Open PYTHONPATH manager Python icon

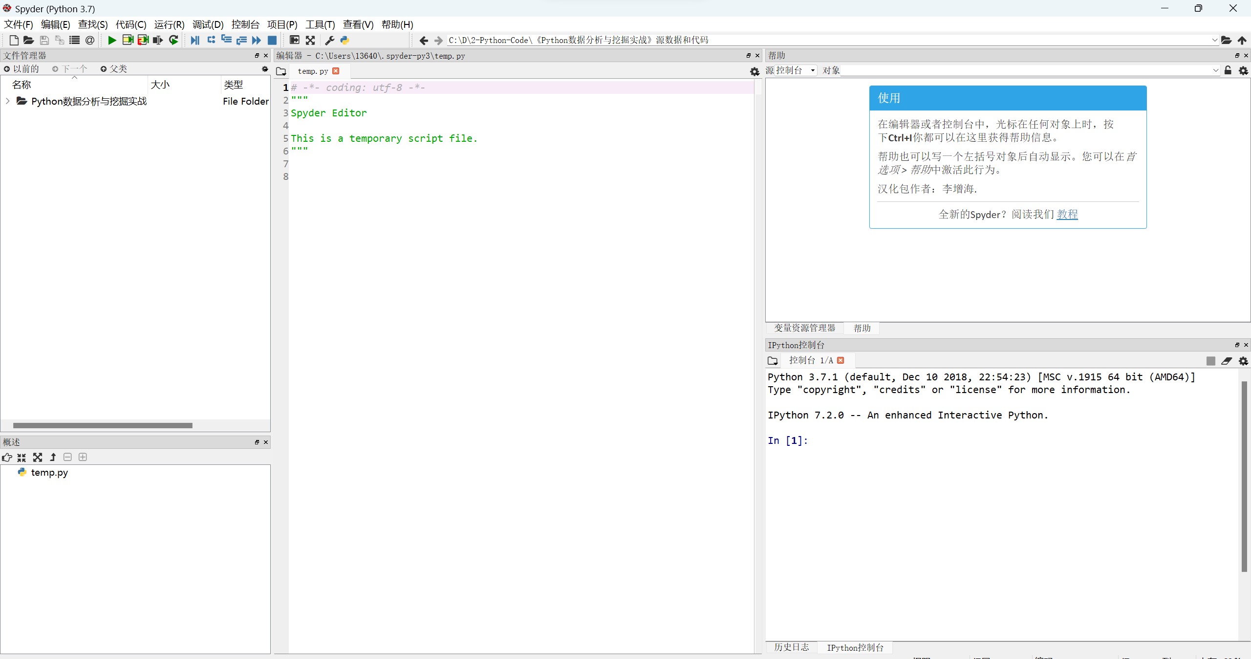tap(345, 40)
